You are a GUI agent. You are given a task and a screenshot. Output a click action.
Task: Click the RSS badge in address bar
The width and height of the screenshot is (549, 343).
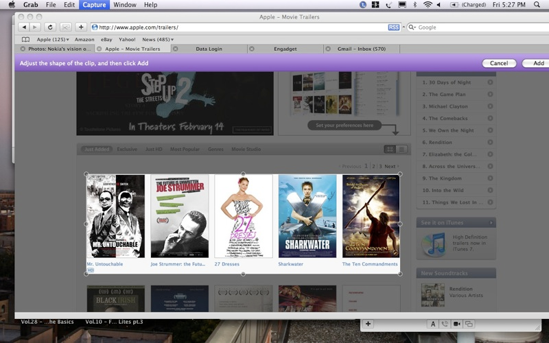pos(393,27)
